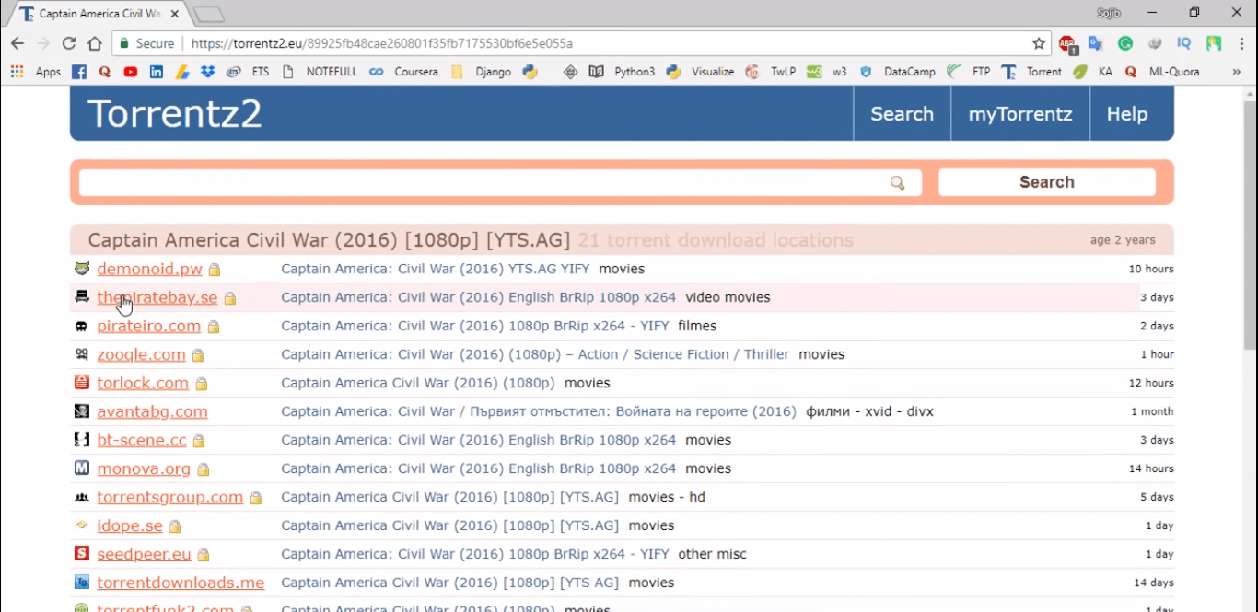Click the magnifier icon in search field
This screenshot has height=612, width=1258.
pyautogui.click(x=898, y=183)
